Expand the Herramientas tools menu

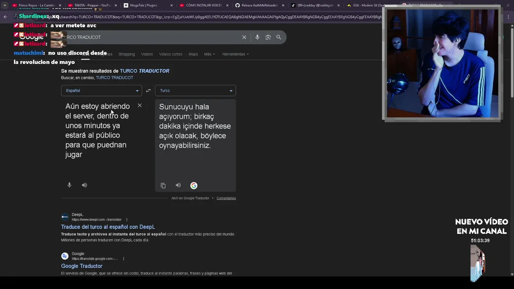click(x=235, y=54)
